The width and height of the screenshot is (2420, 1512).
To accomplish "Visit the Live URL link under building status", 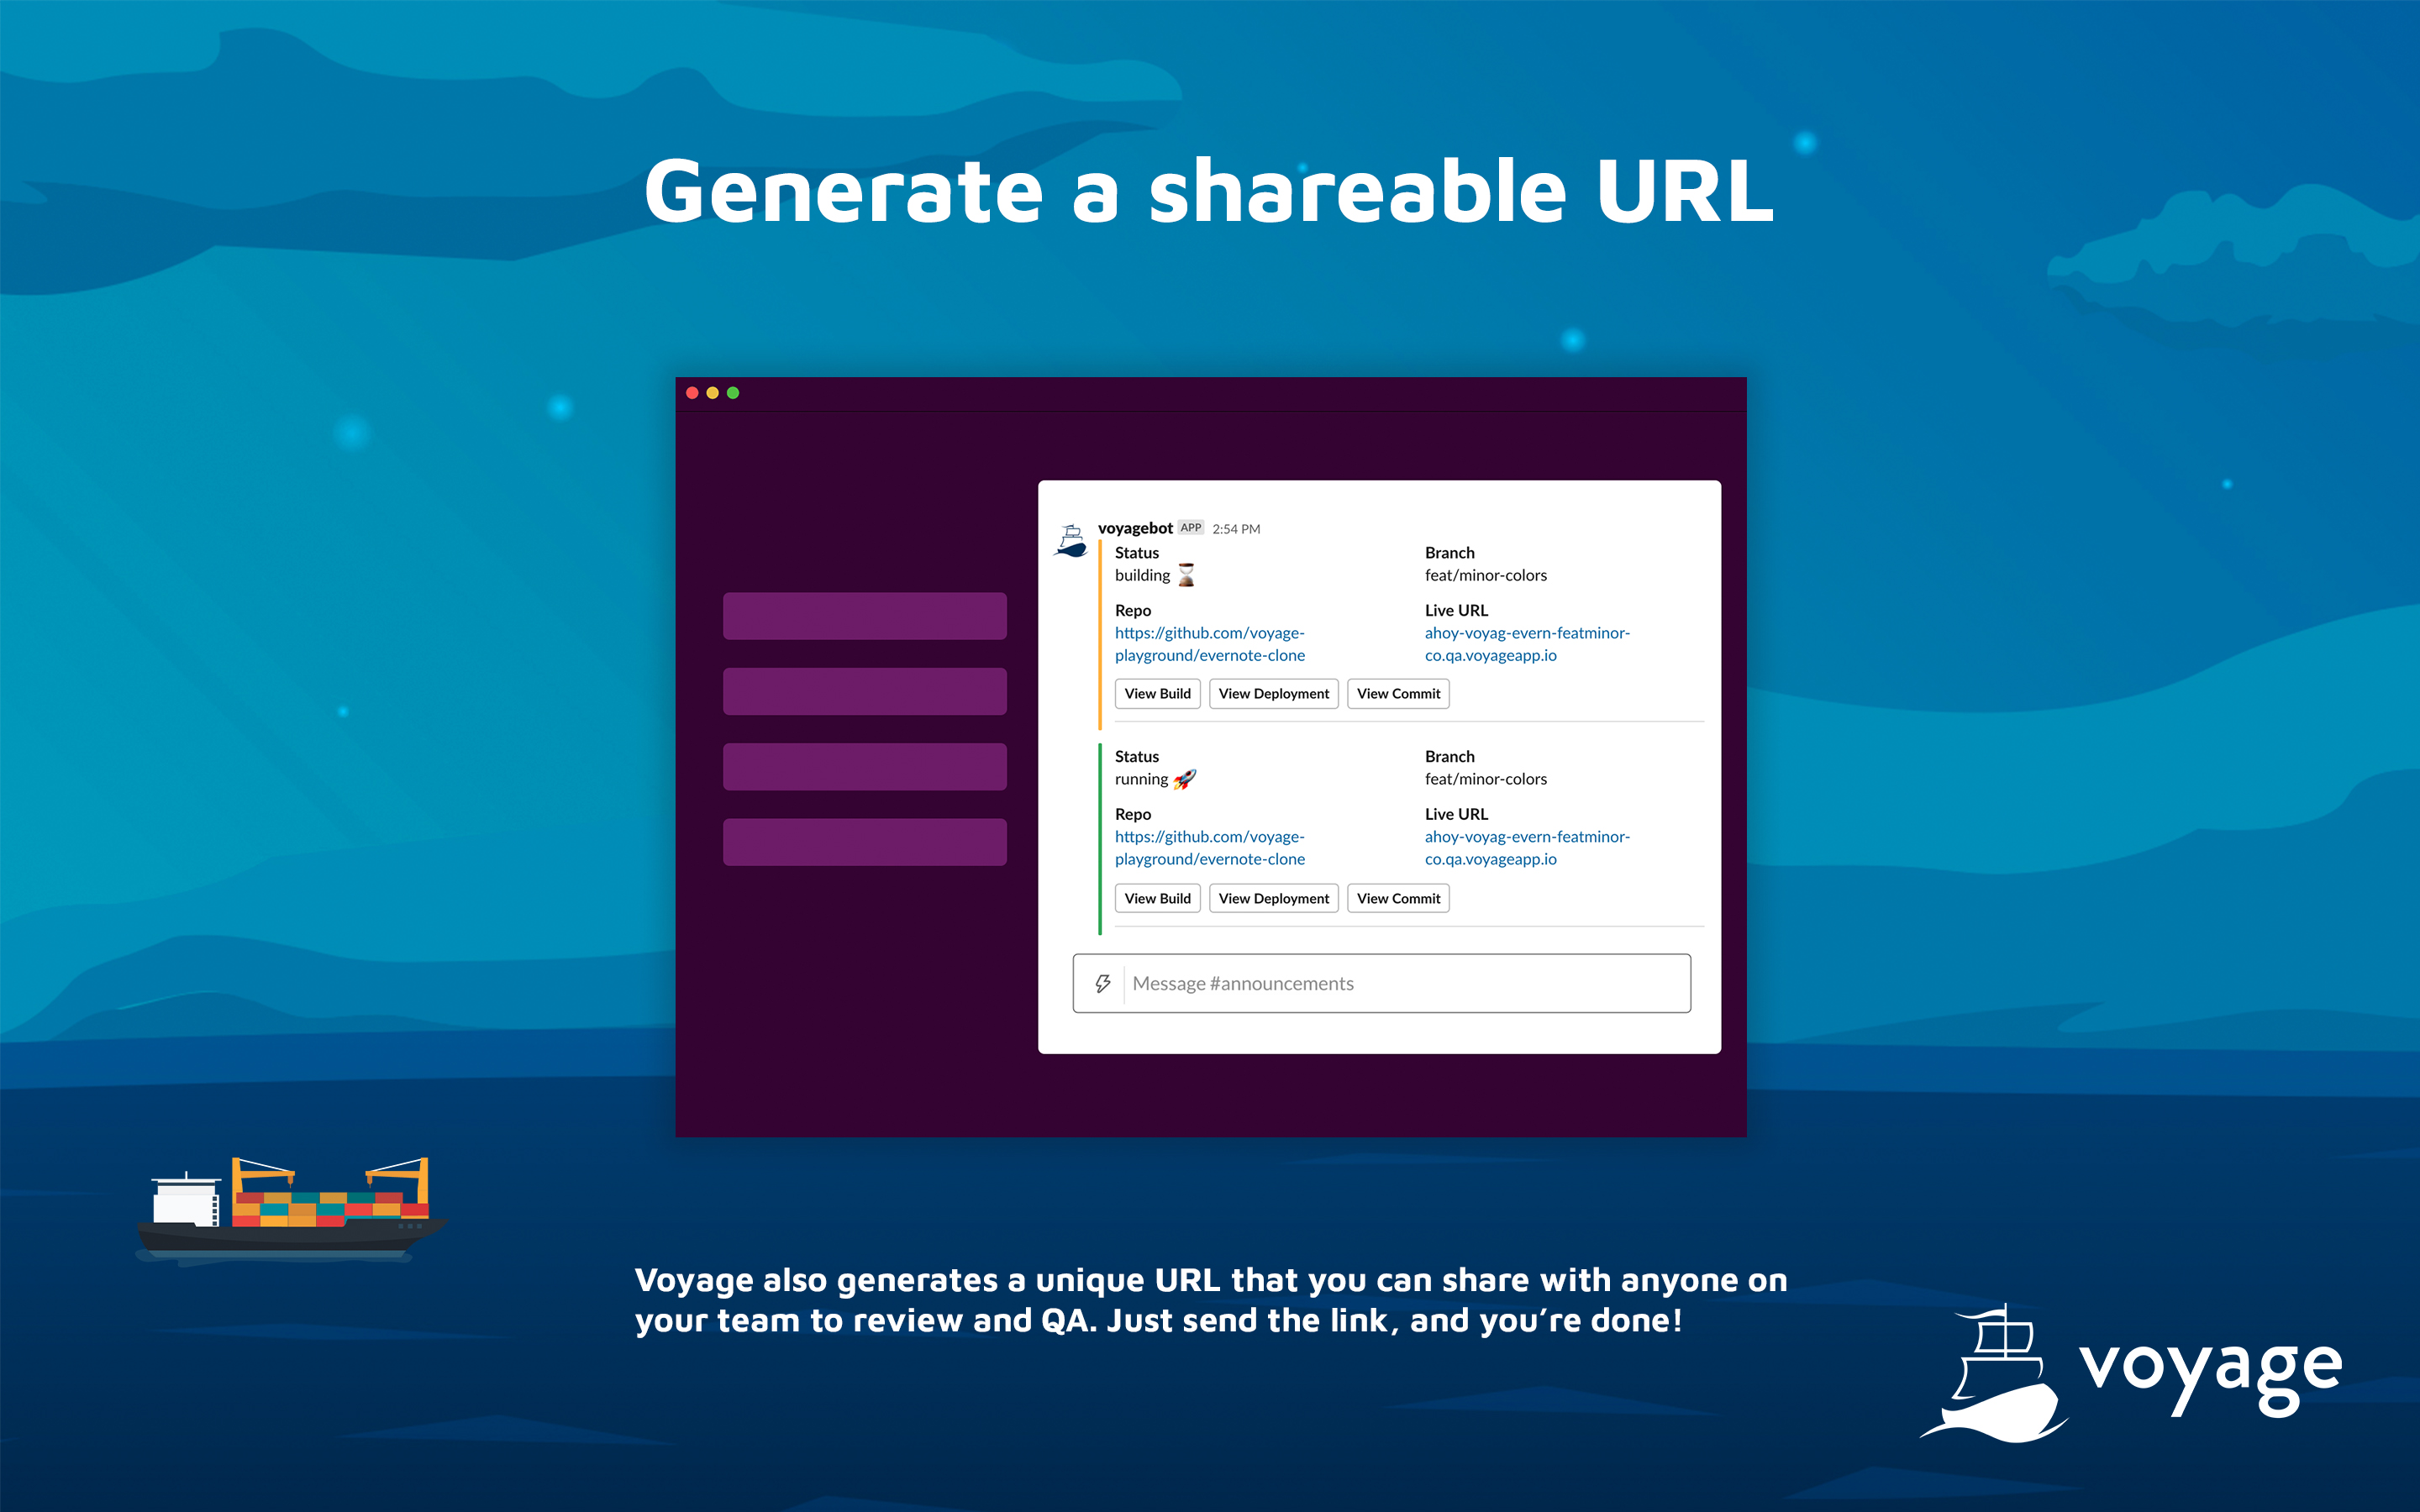I will [x=1527, y=644].
